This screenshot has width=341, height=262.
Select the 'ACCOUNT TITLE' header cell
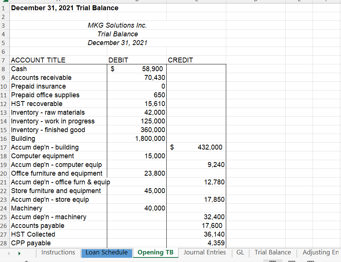58,60
